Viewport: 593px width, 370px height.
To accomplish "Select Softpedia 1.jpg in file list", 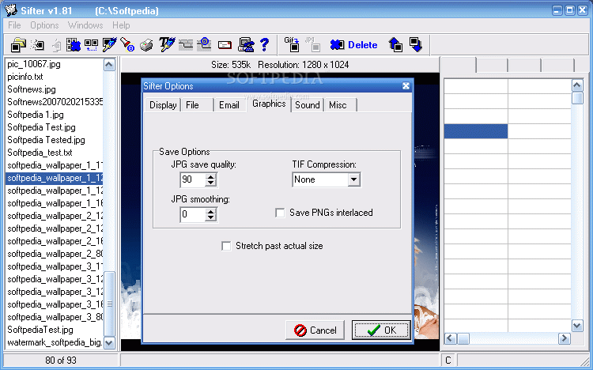I will 36,115.
